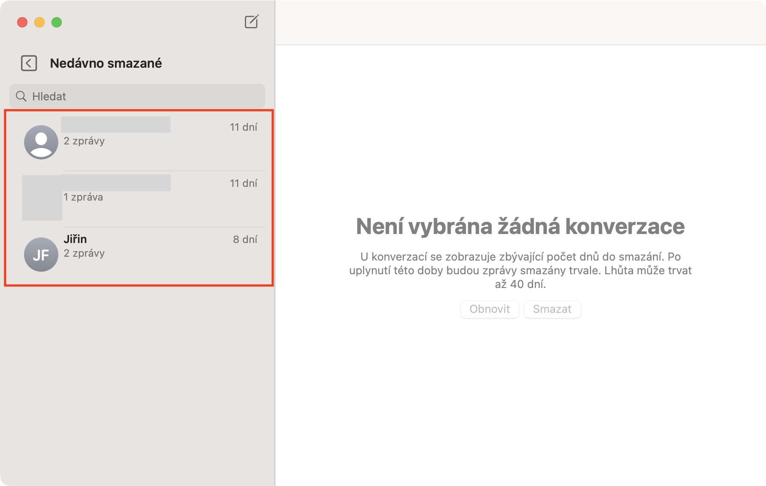Click the JF initials avatar
766x486 pixels.
(x=41, y=255)
